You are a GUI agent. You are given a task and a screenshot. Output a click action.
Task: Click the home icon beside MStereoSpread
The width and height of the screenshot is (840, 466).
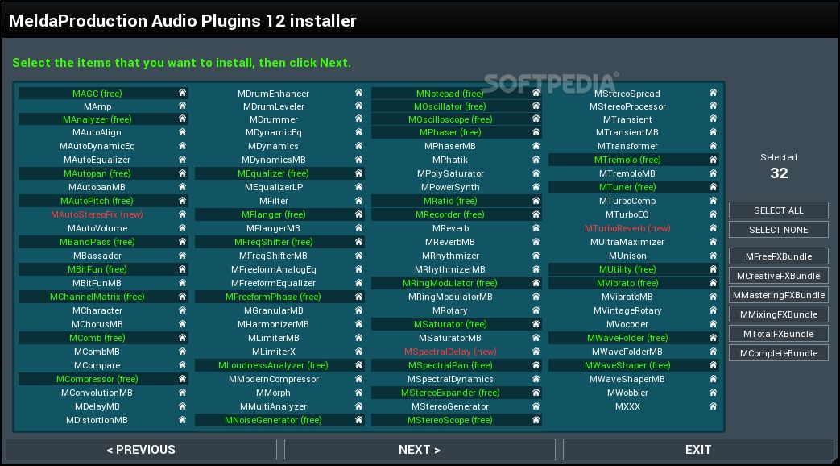pos(713,93)
